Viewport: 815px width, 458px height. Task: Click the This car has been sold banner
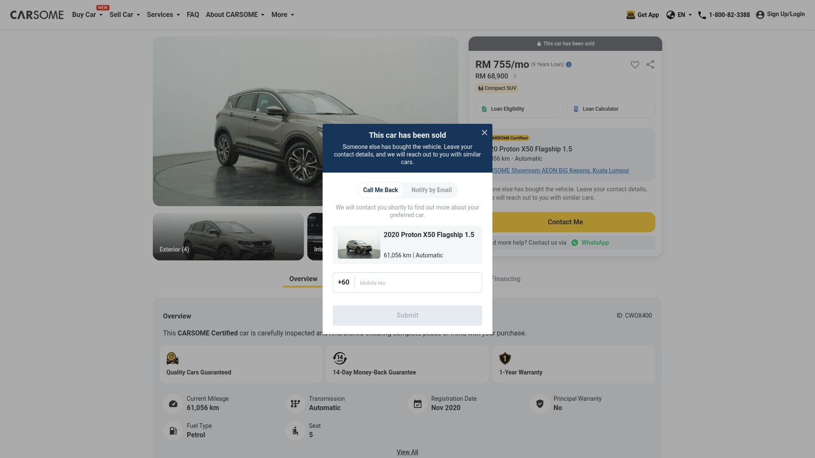[565, 44]
